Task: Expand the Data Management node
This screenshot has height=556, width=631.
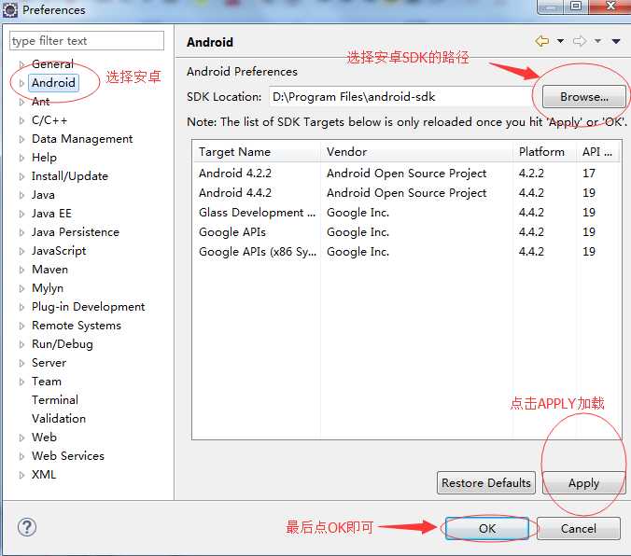Action: pyautogui.click(x=21, y=139)
